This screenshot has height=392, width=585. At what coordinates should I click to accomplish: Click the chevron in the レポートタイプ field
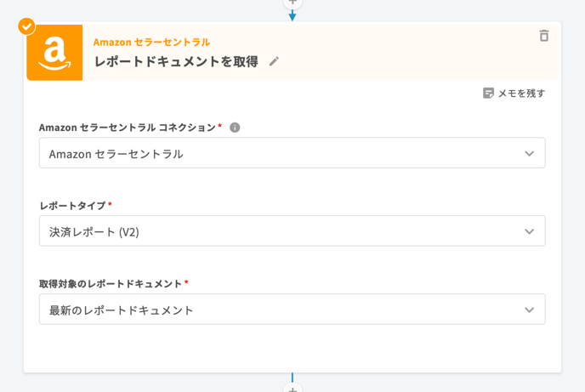[x=529, y=231]
